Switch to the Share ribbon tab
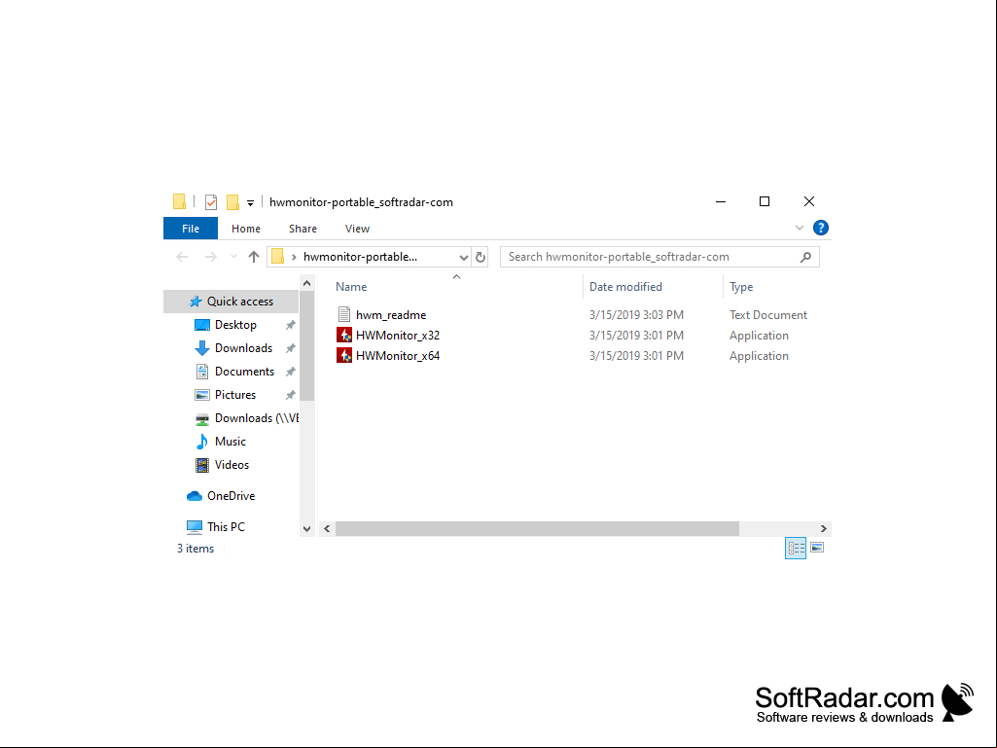Viewport: 997px width, 748px height. (x=303, y=229)
